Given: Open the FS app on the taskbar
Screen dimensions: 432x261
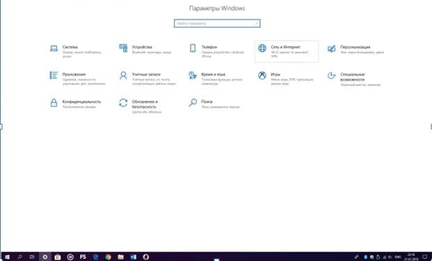Looking at the screenshot, I should (x=83, y=257).
